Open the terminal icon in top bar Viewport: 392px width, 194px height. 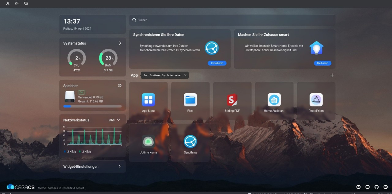click(x=26, y=3)
